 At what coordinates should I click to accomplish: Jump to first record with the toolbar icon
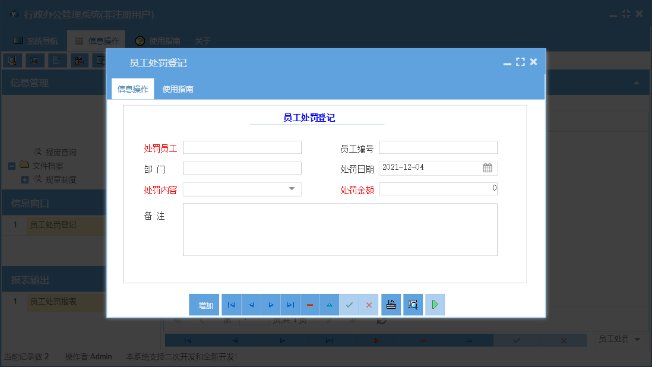[231, 304]
